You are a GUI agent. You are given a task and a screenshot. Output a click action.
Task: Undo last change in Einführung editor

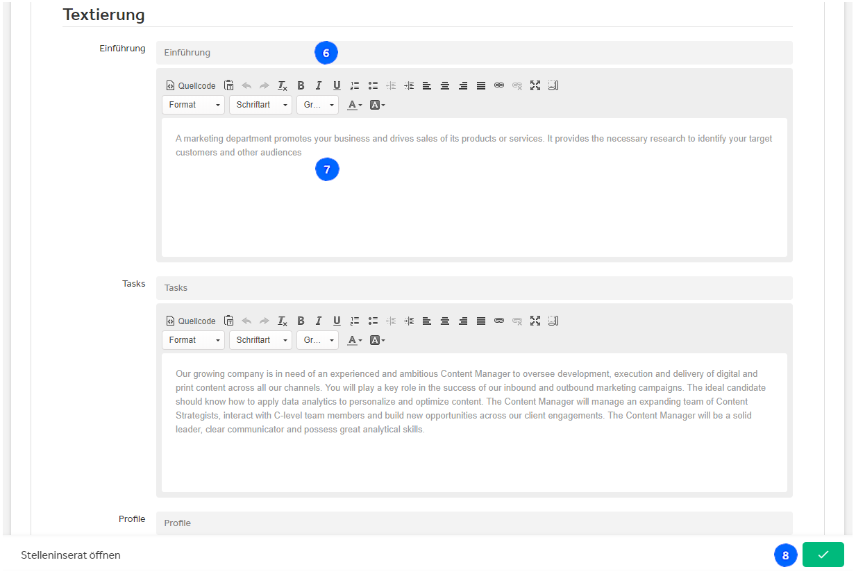(x=246, y=86)
